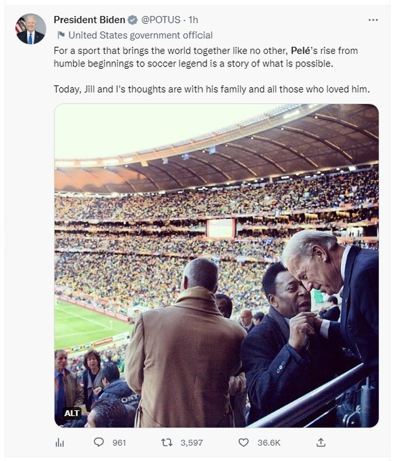The image size is (398, 461).
Task: Open President Biden's profile avatar
Action: (31, 29)
